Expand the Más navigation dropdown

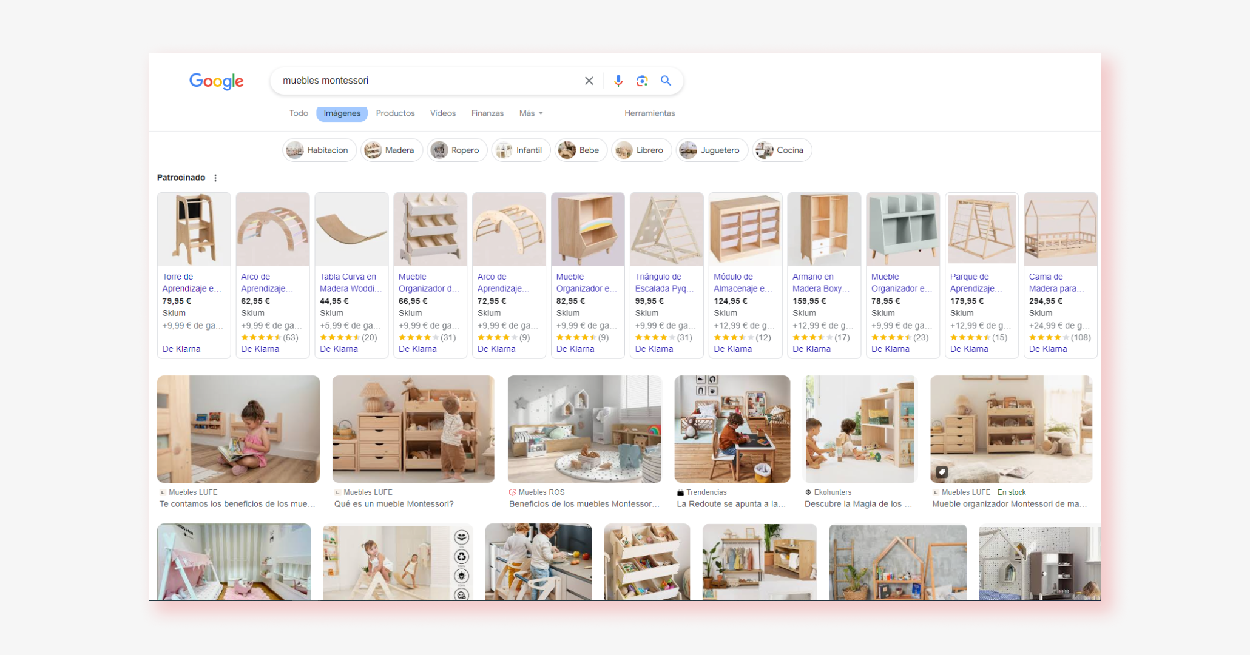coord(530,113)
